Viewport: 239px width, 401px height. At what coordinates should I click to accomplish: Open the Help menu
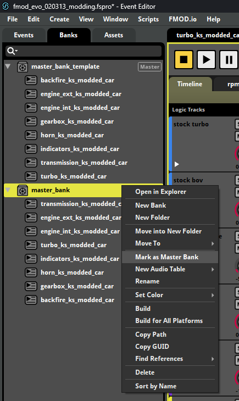click(213, 19)
